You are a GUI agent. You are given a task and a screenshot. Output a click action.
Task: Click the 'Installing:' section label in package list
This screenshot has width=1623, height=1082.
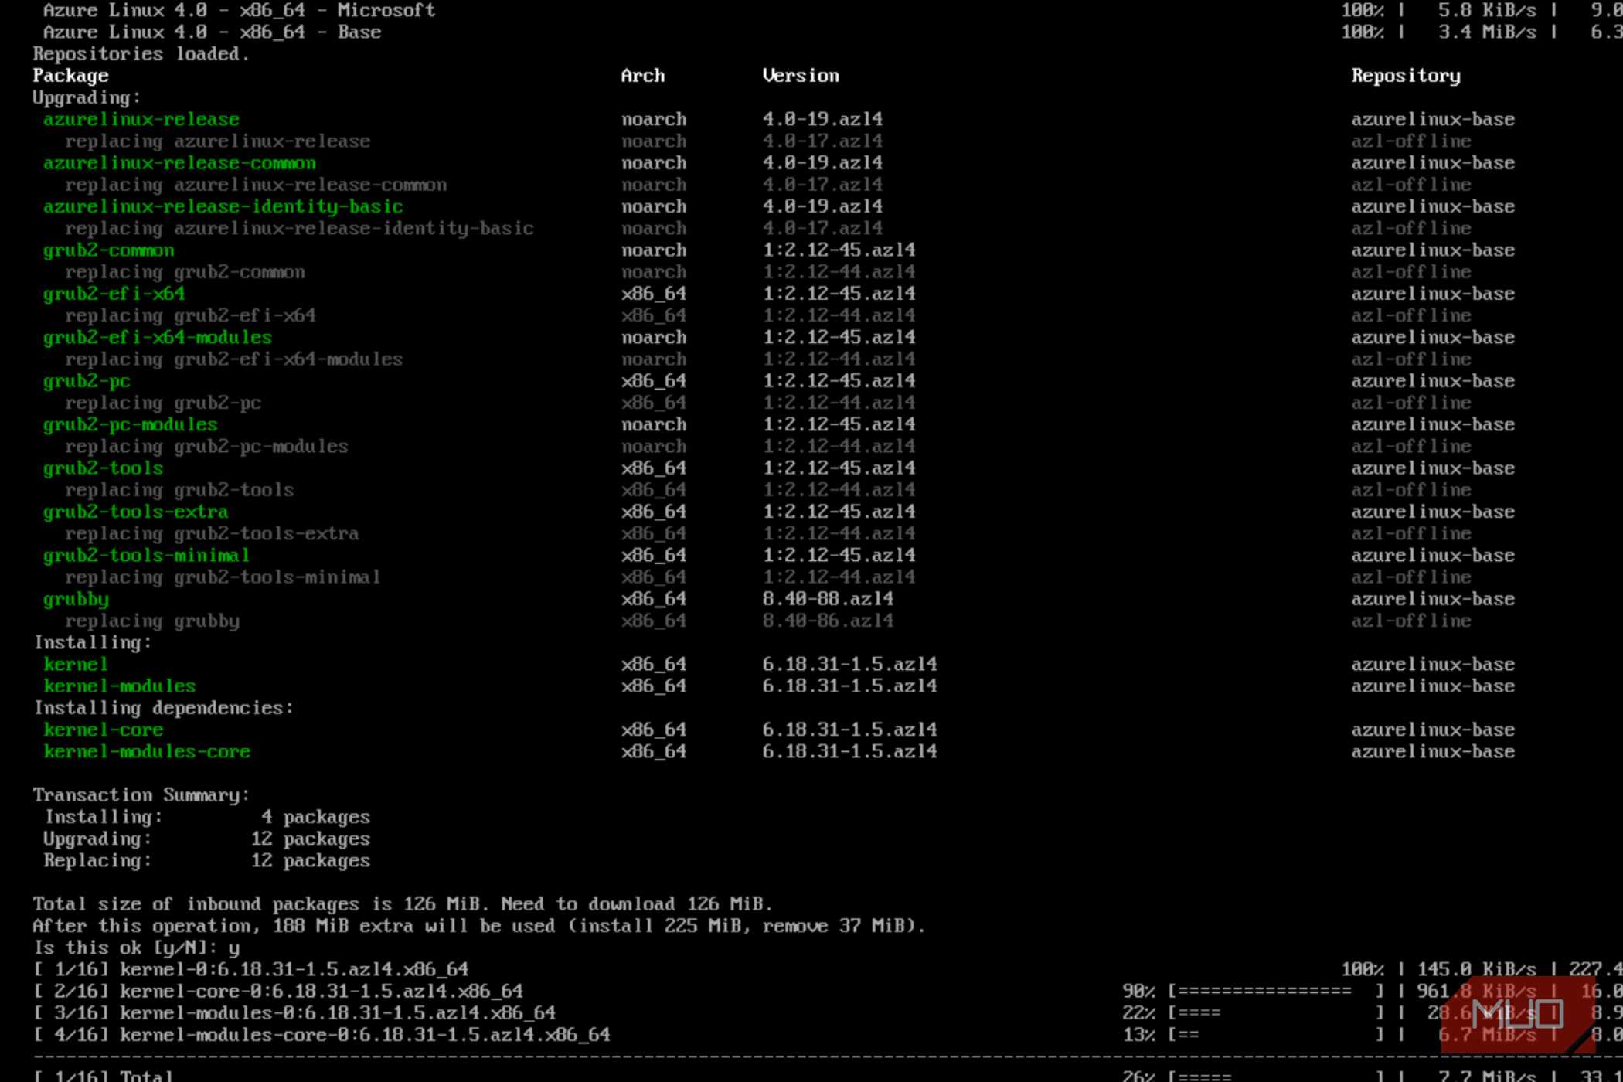pos(93,643)
